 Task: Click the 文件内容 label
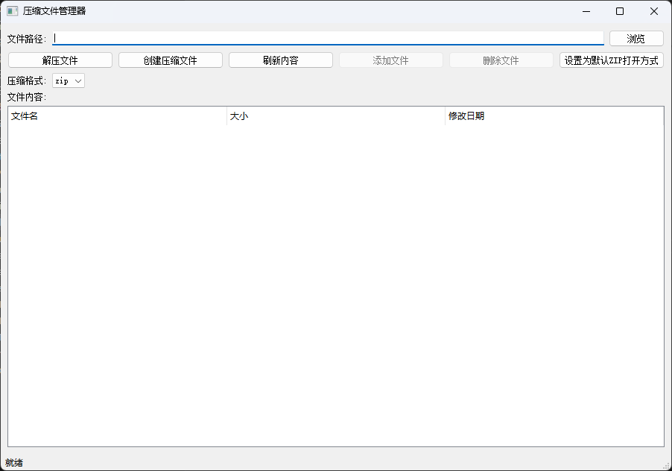pos(27,97)
